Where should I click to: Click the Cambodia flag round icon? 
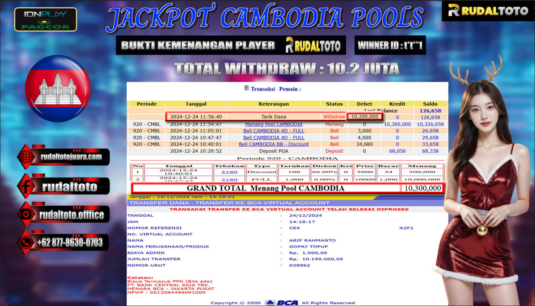[58, 89]
